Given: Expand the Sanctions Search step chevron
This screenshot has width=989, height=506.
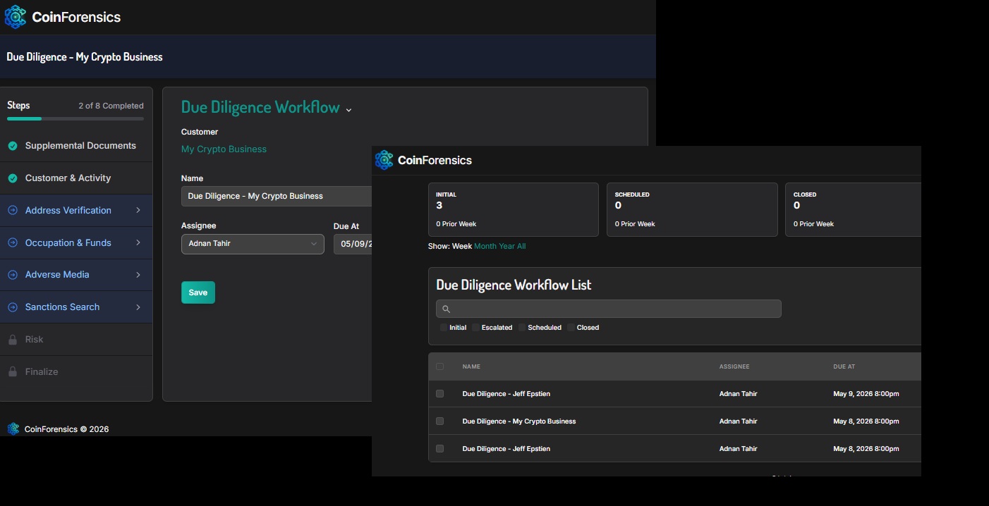Looking at the screenshot, I should pos(138,307).
